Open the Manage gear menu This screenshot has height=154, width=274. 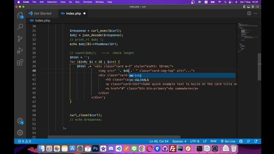(x=20, y=133)
